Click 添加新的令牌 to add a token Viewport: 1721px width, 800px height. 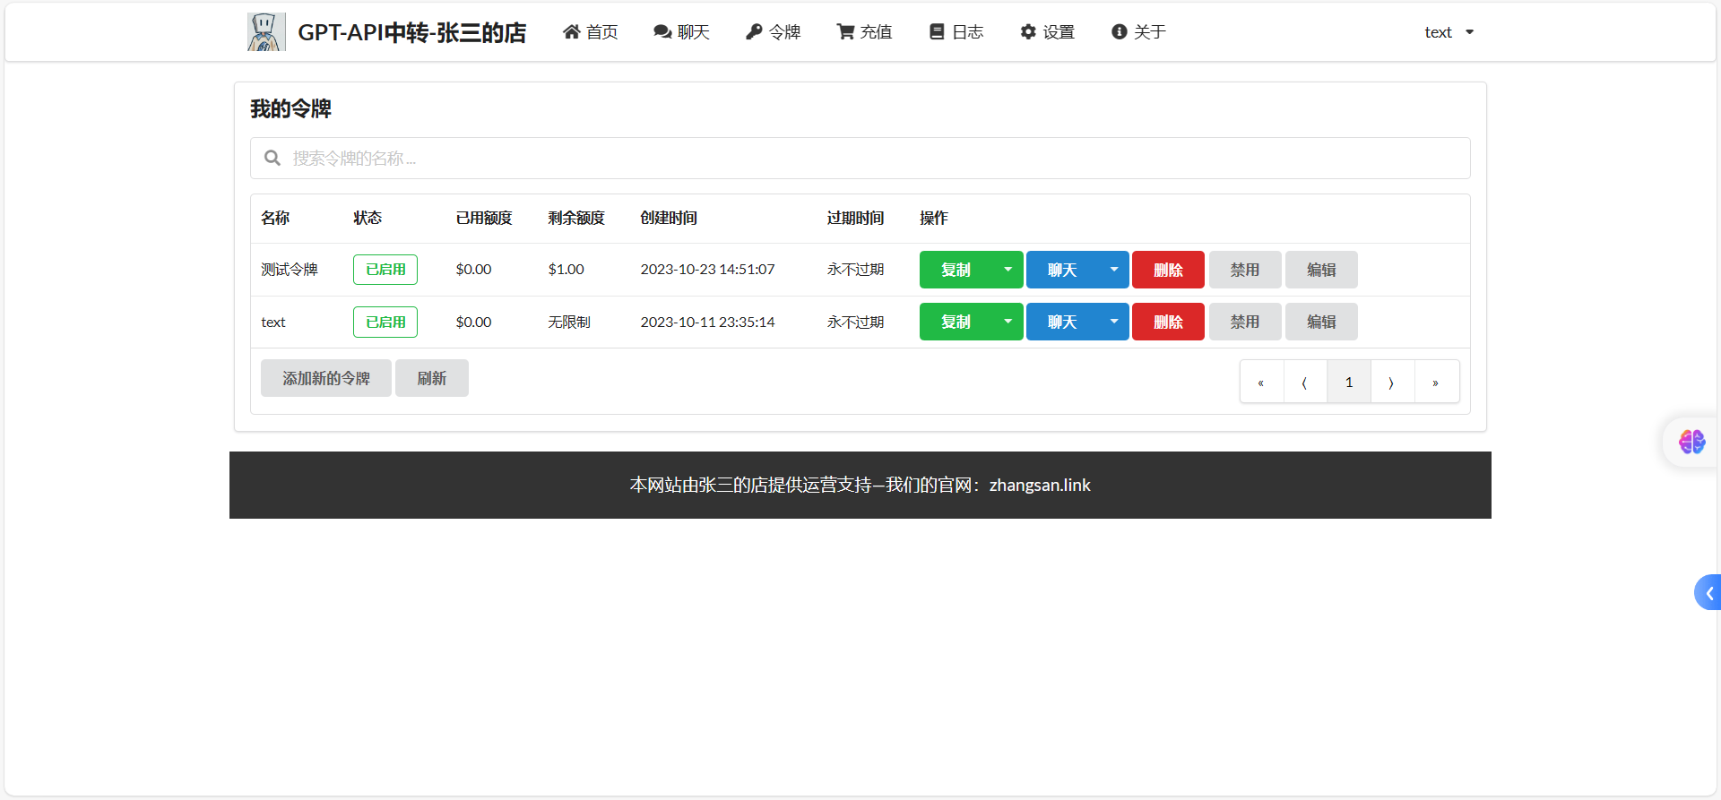tap(326, 378)
